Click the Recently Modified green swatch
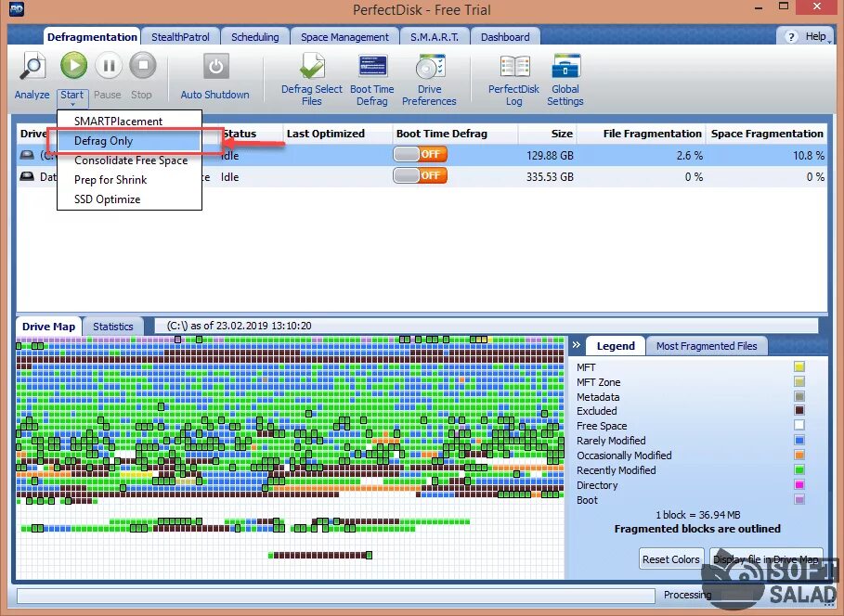The width and height of the screenshot is (844, 616). (799, 469)
